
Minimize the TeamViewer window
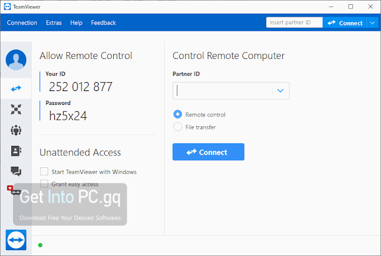(x=331, y=7)
